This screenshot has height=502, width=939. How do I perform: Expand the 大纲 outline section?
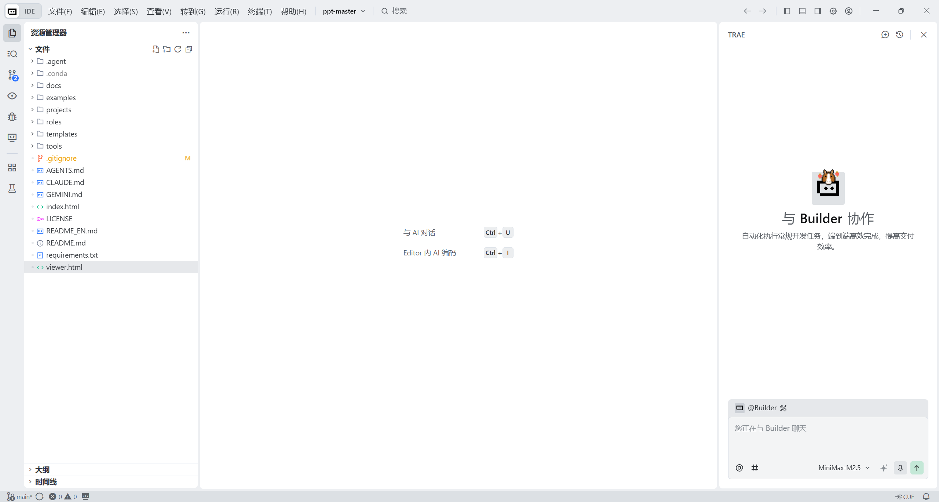[42, 470]
